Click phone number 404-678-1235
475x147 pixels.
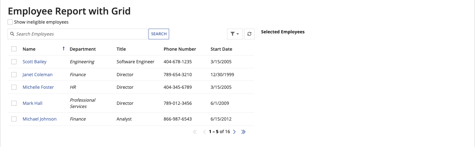(178, 62)
